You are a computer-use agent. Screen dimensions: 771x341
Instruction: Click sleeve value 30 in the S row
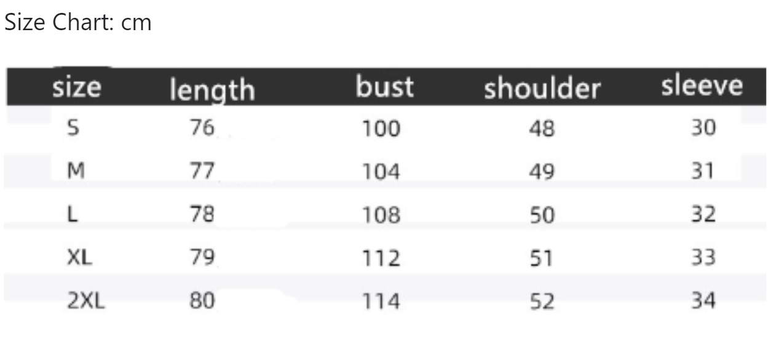(702, 127)
